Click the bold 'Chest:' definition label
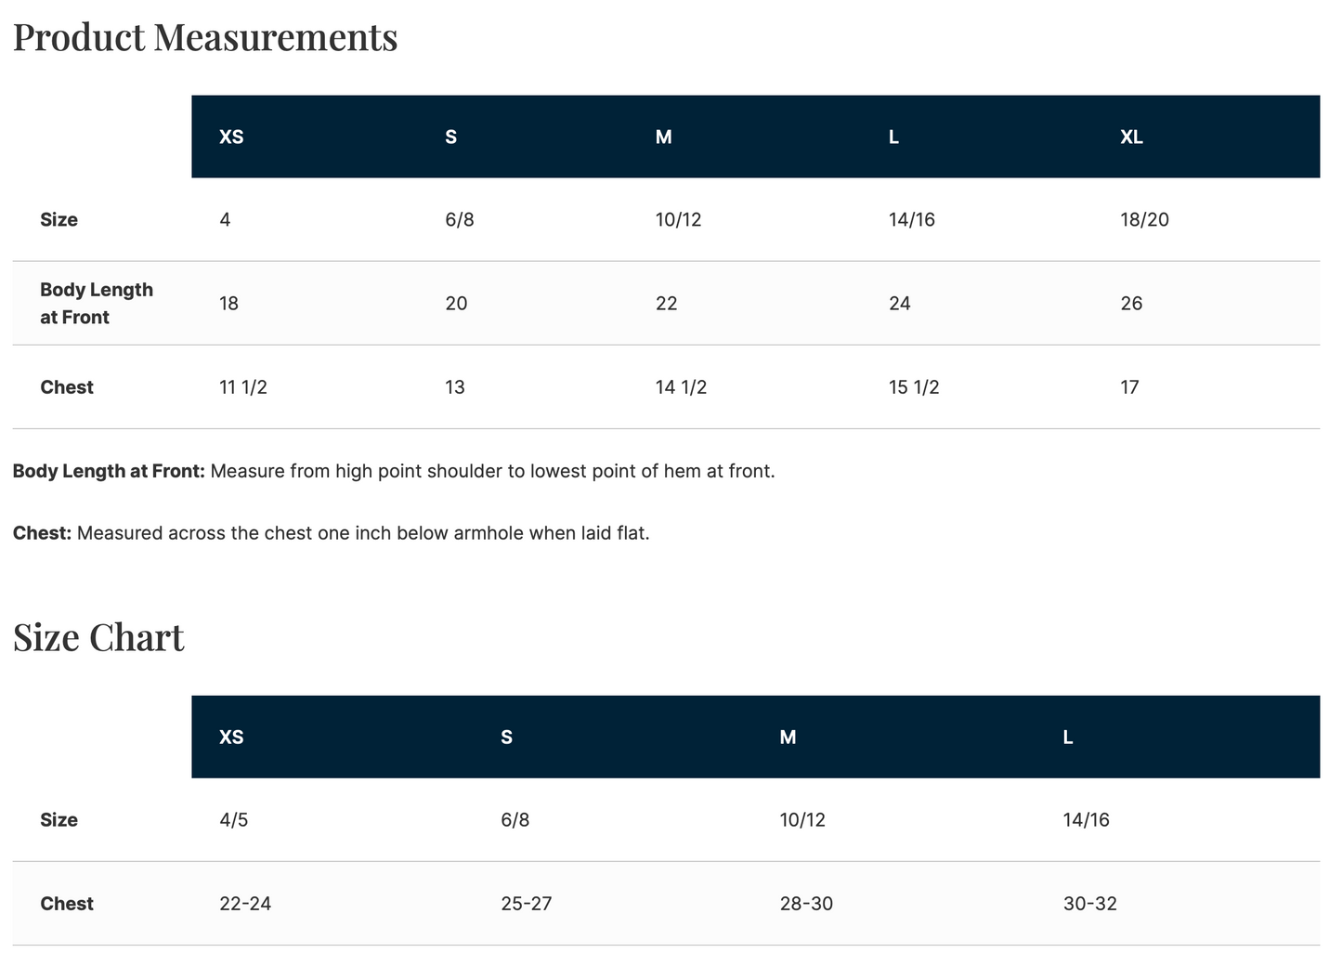Screen dimensions: 1342x979 (42, 533)
